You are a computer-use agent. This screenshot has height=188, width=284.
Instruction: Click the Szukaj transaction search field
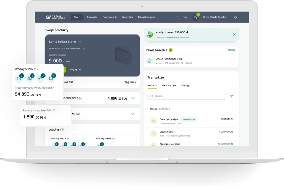tap(187, 96)
